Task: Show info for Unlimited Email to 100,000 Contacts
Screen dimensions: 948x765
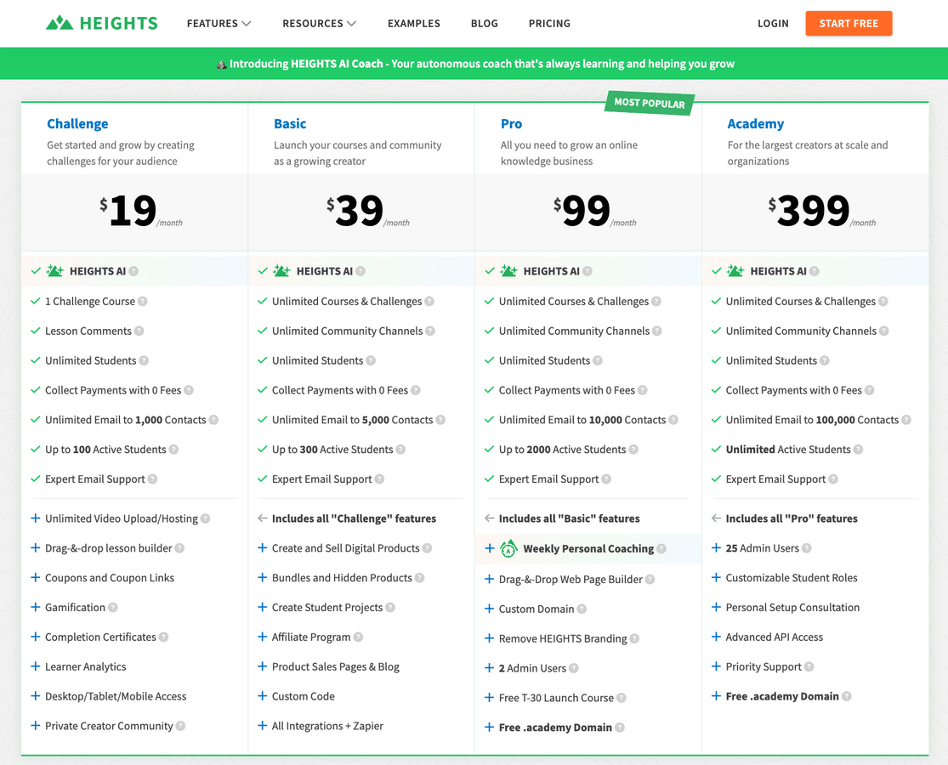Action: pos(906,419)
